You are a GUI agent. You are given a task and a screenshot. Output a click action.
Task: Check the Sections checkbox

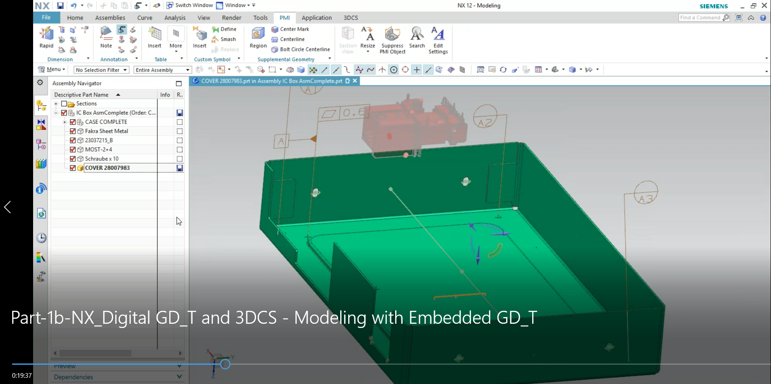click(64, 103)
